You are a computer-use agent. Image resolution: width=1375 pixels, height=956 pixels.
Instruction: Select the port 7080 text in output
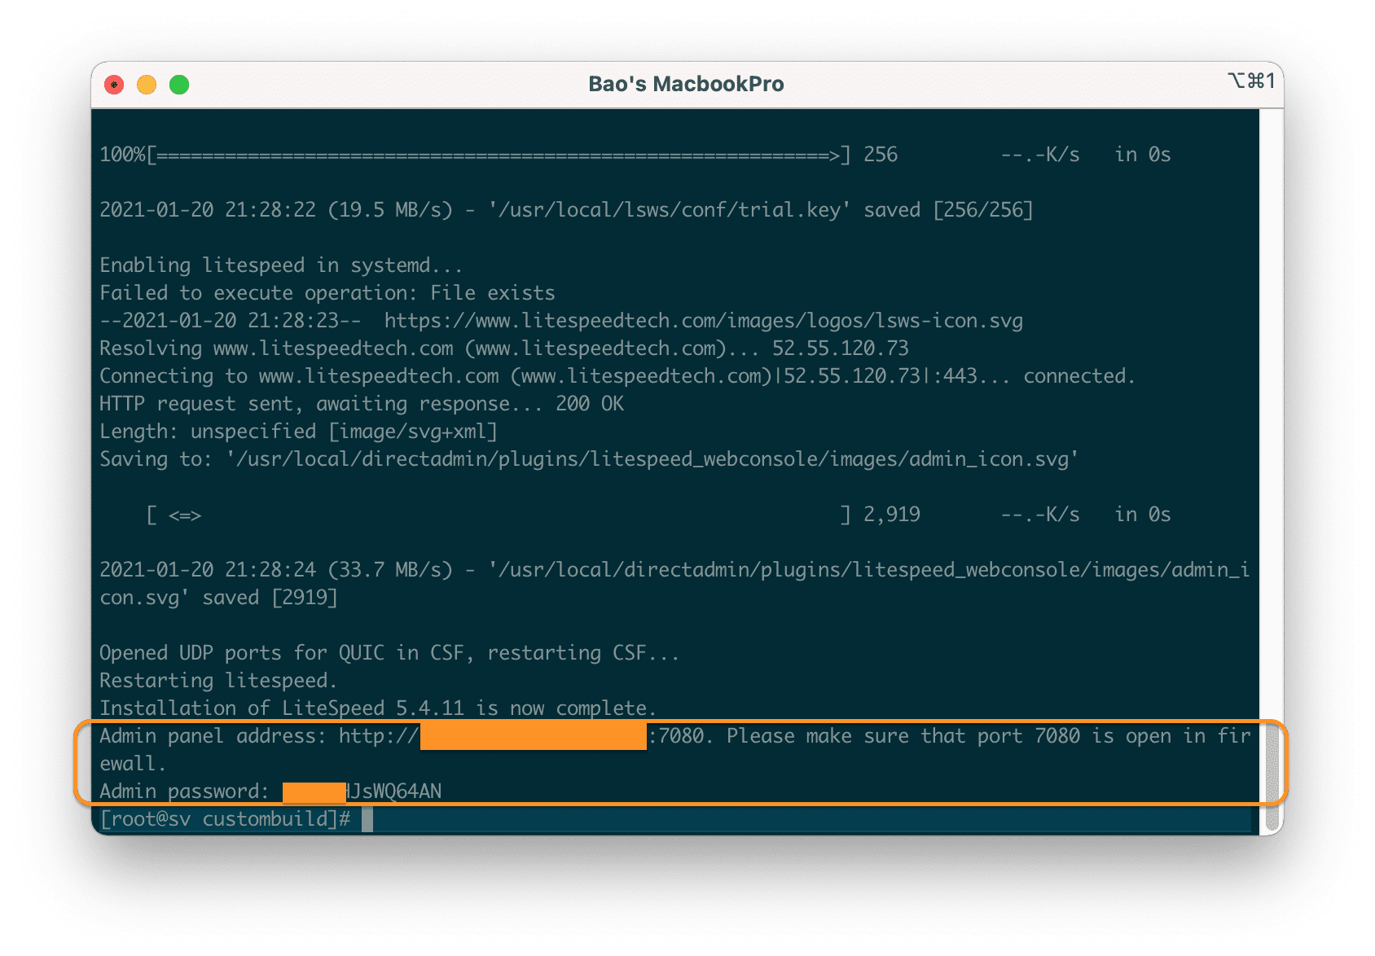(x=1030, y=735)
